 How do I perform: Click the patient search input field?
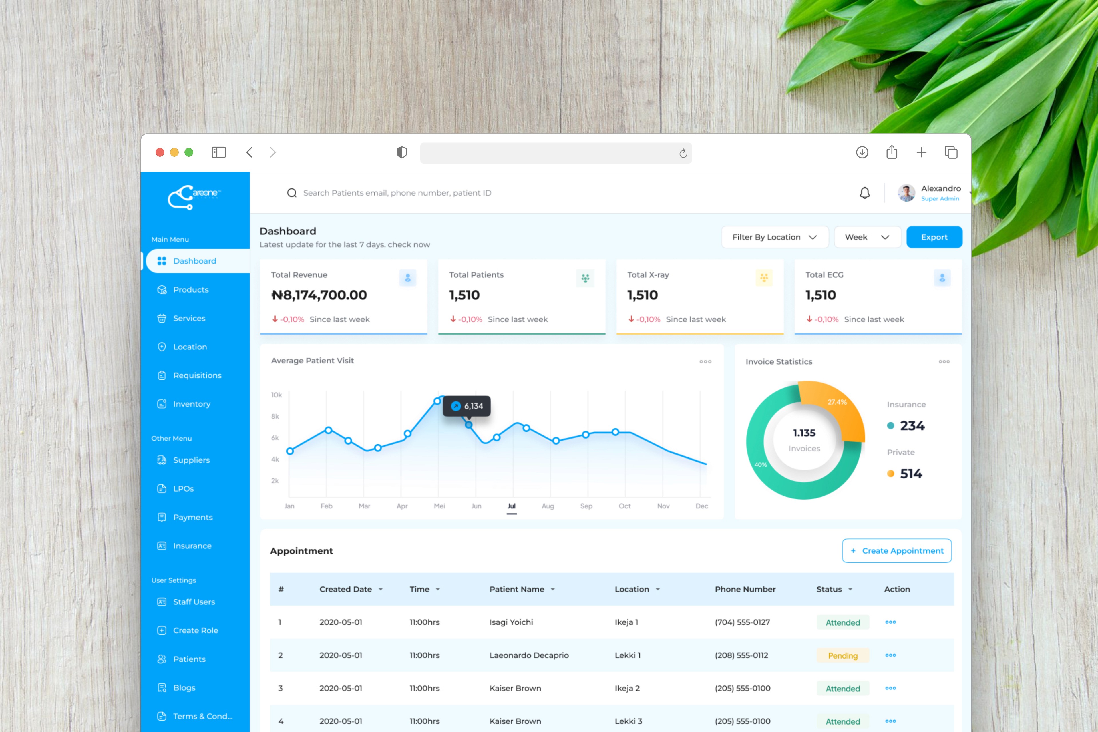[x=397, y=193]
